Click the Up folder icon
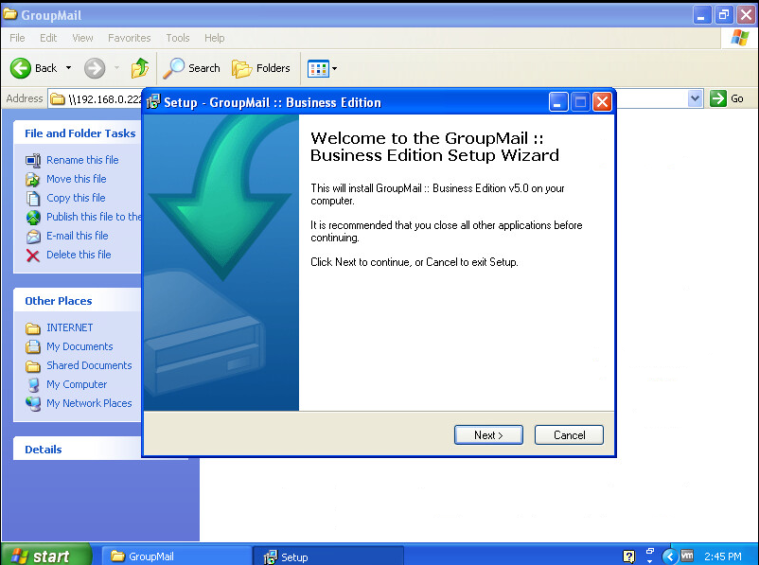This screenshot has height=565, width=759. tap(140, 68)
